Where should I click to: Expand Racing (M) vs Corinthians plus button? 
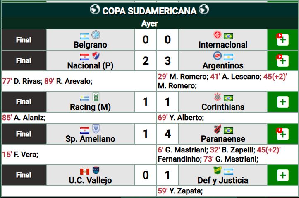click(x=282, y=102)
